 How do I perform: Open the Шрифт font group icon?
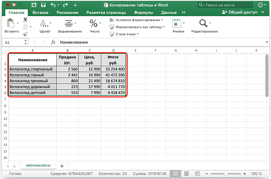pyautogui.click(x=44, y=23)
